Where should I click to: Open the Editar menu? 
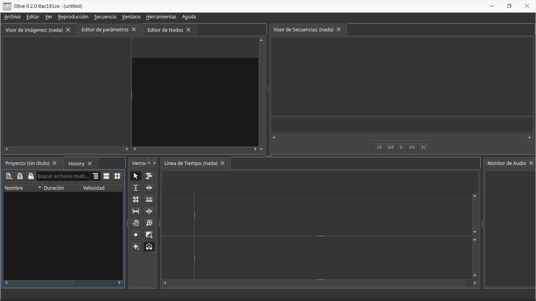point(33,17)
